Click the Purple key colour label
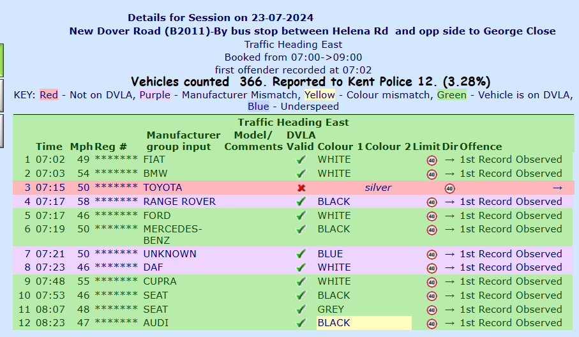This screenshot has height=337, width=579. tap(154, 95)
